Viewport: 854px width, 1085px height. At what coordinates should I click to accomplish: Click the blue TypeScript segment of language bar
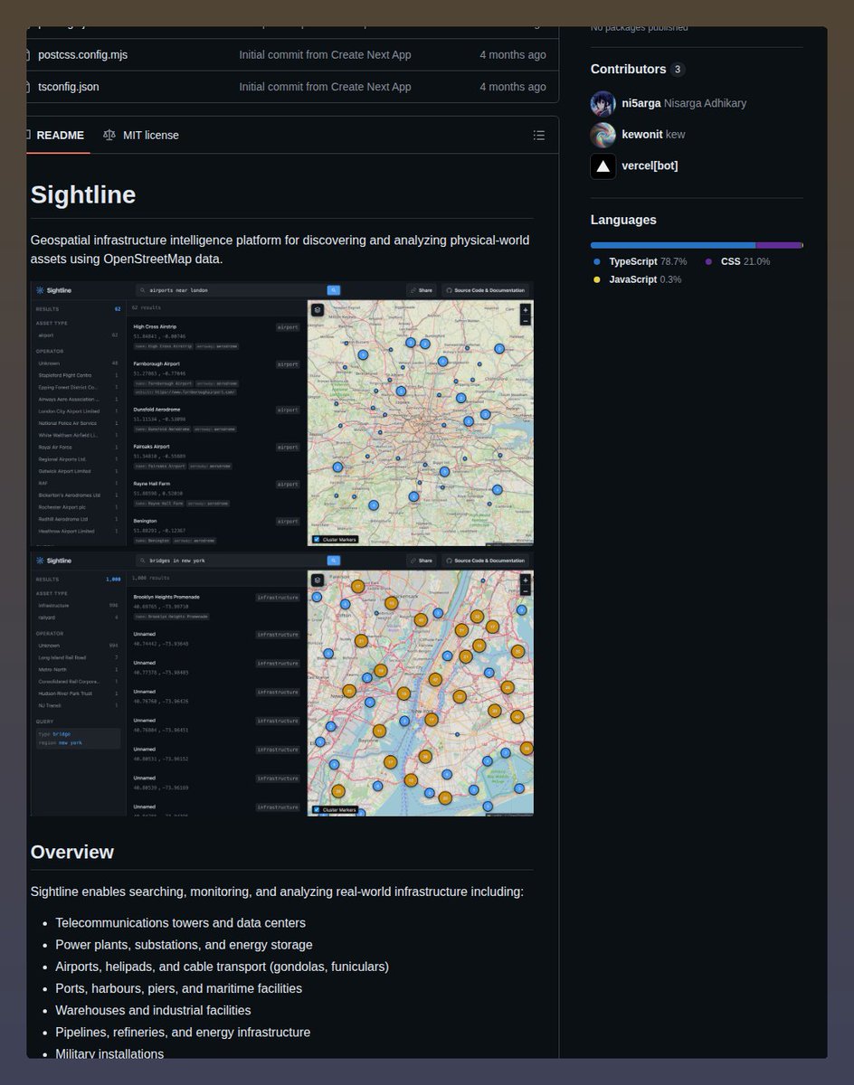pyautogui.click(x=673, y=245)
